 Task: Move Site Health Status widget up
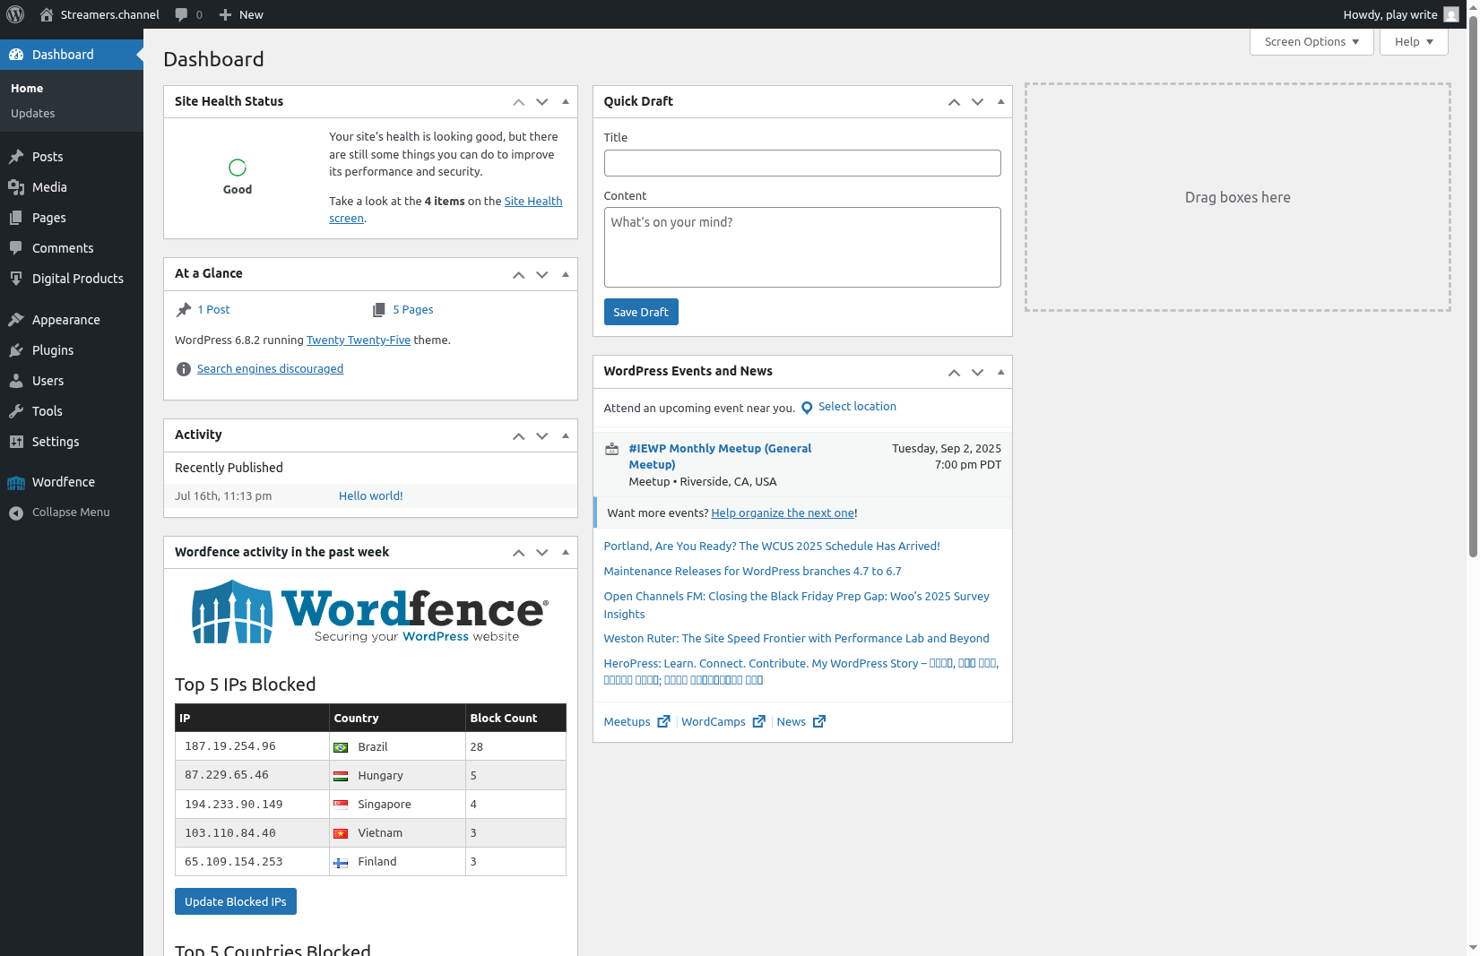pyautogui.click(x=518, y=102)
